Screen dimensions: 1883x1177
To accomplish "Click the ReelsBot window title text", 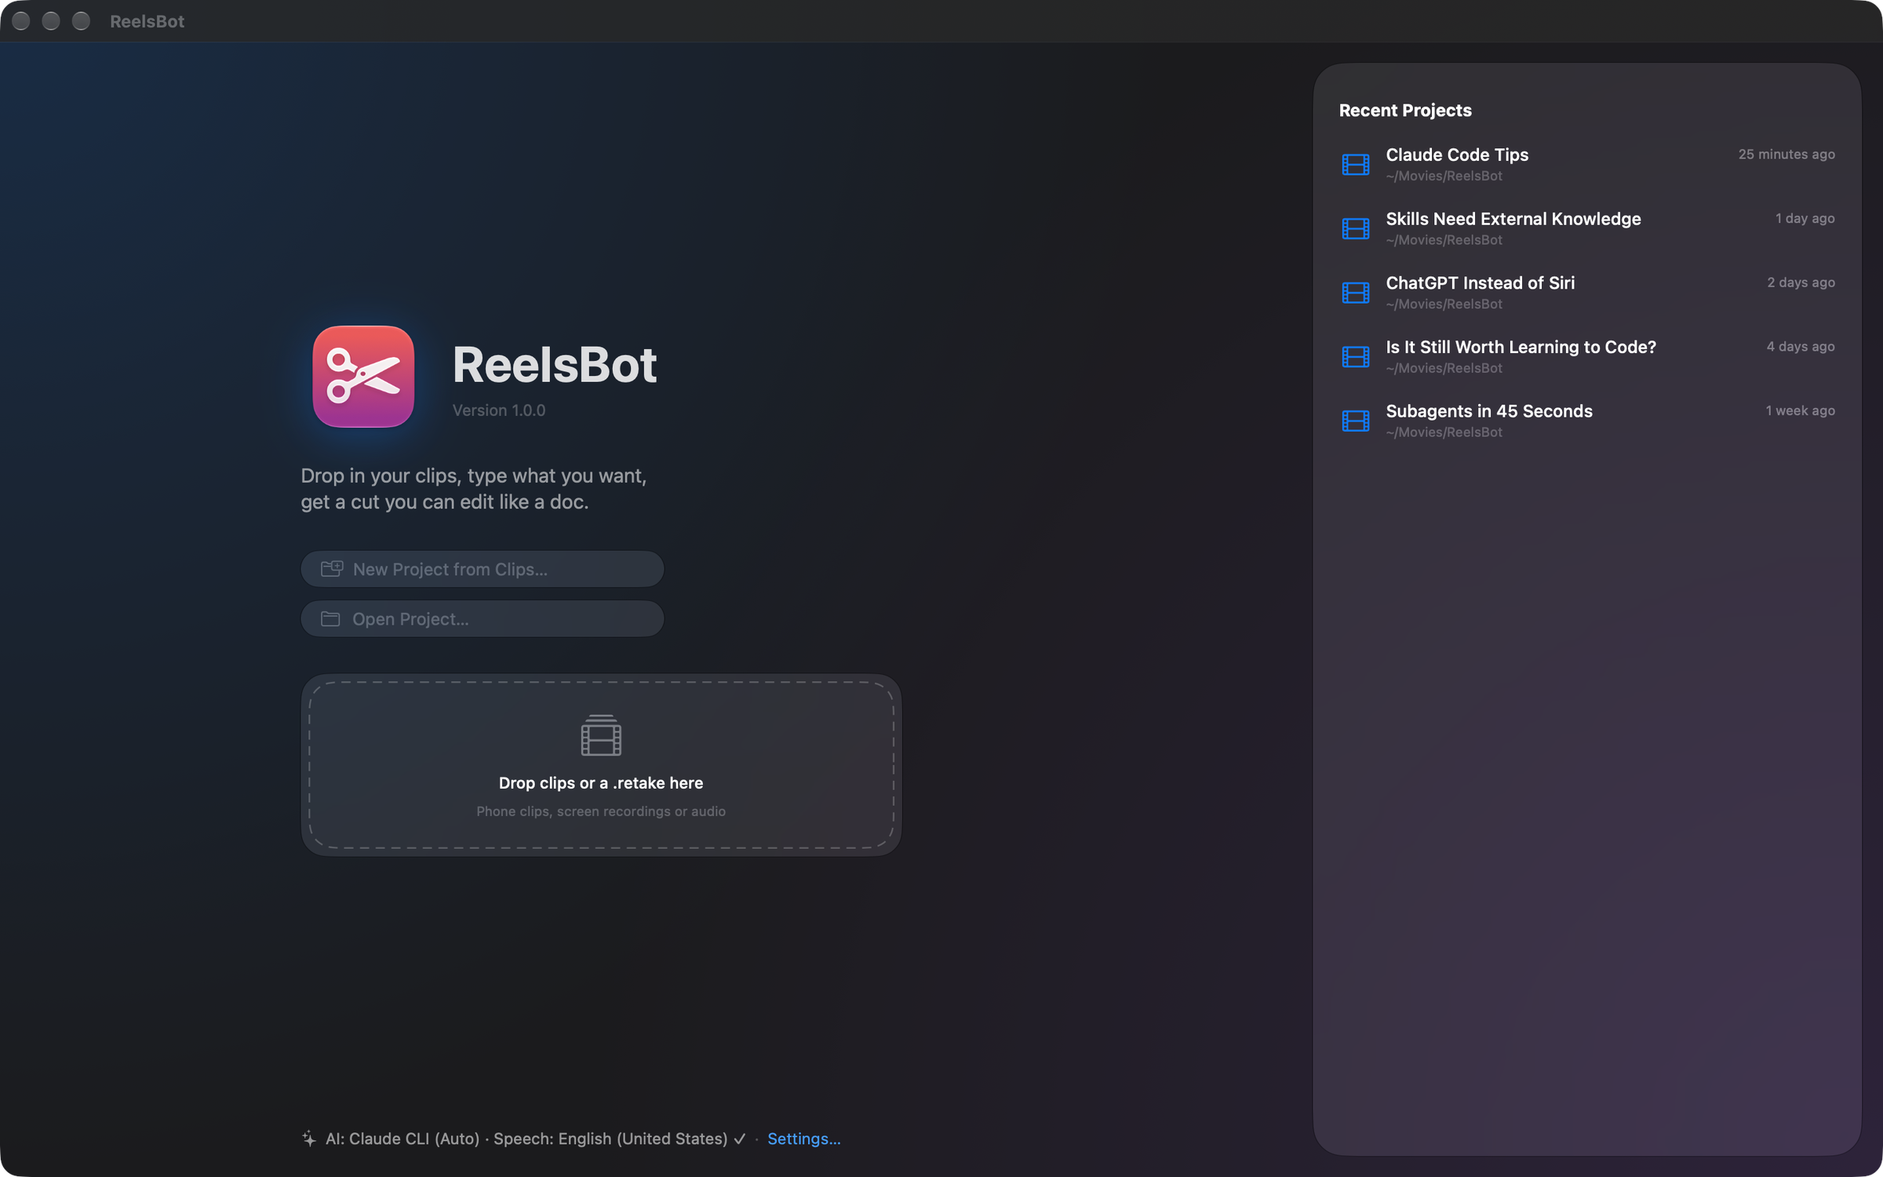I will pyautogui.click(x=147, y=21).
